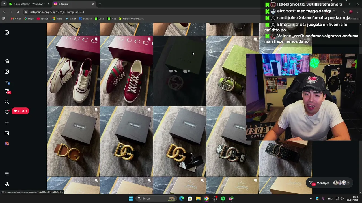View site information icon in address bar
This screenshot has height=203, width=362.
click(x=26, y=12)
